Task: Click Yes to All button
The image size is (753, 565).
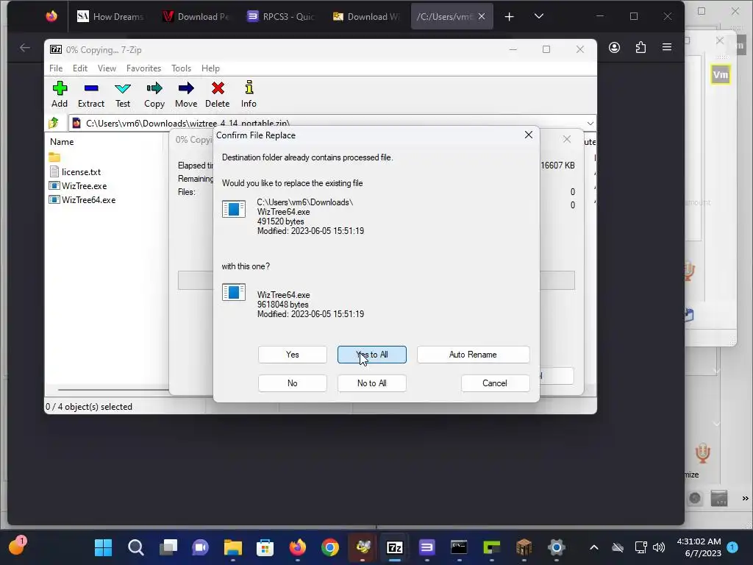Action: coord(371,355)
